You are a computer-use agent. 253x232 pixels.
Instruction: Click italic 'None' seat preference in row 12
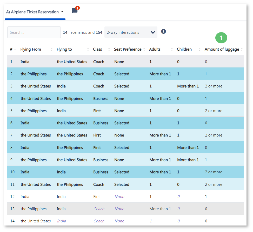[x=119, y=197]
